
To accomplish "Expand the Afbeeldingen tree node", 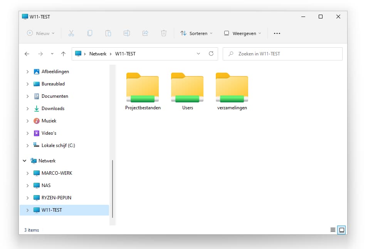I will tap(27, 72).
